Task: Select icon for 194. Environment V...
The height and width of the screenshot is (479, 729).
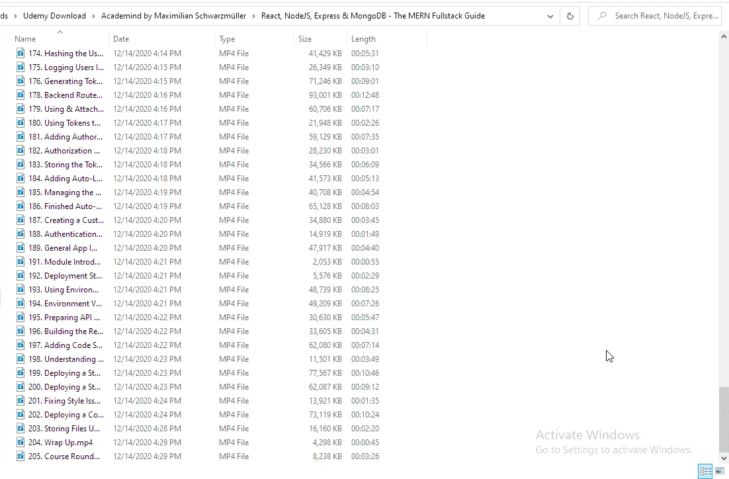Action: 21,304
